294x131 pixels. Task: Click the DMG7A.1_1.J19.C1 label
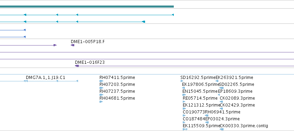[x=46, y=78]
